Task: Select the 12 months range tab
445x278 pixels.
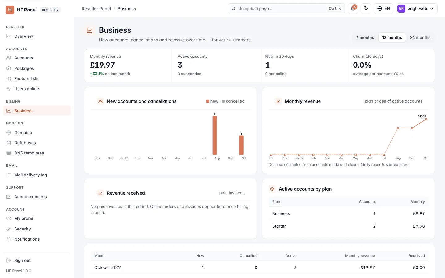Action: [x=392, y=37]
